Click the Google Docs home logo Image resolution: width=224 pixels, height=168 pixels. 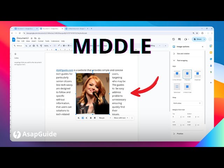[14, 40]
